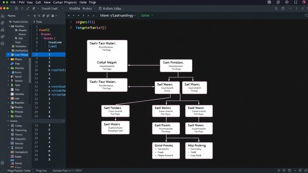Click the leftmost back arrow in the editor navigation

coord(69,16)
